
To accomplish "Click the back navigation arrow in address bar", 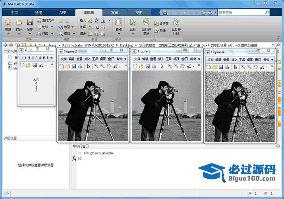I will pos(6,45).
